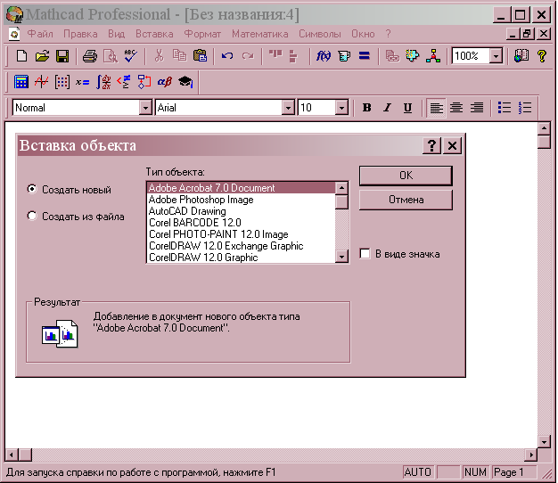
Task: Open the Правка menu
Action: pos(80,34)
